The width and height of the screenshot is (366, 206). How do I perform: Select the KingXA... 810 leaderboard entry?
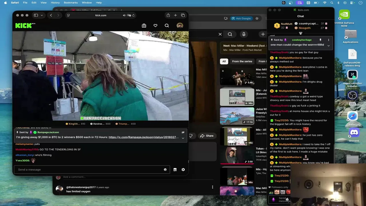tap(75, 124)
